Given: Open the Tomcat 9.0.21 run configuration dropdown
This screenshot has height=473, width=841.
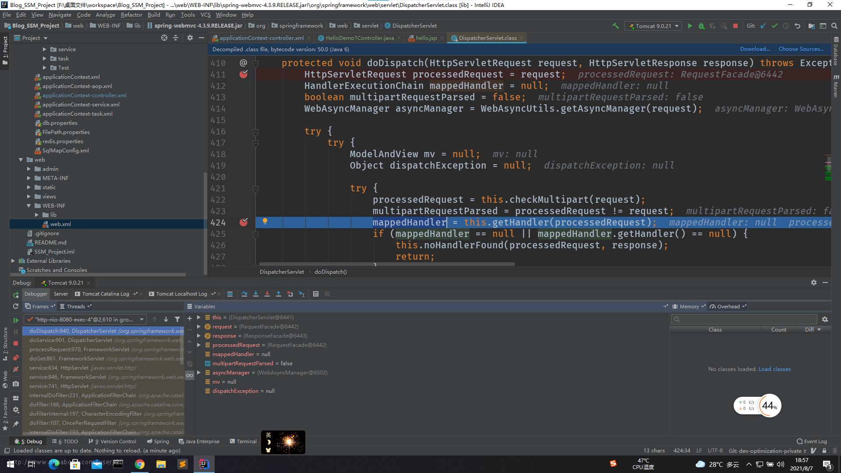Looking at the screenshot, I should click(653, 26).
